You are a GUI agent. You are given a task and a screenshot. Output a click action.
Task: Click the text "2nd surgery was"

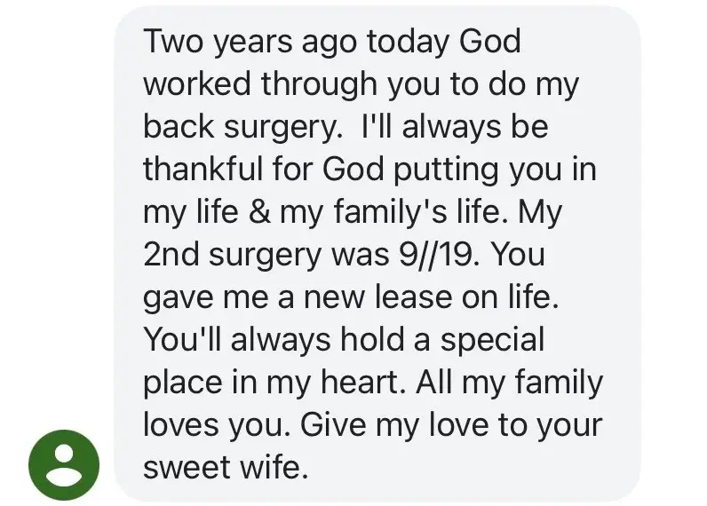(266, 256)
